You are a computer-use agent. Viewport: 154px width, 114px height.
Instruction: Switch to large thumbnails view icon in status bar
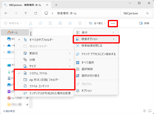click(x=150, y=111)
